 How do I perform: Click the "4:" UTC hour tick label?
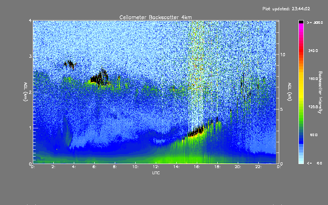tap(74, 167)
